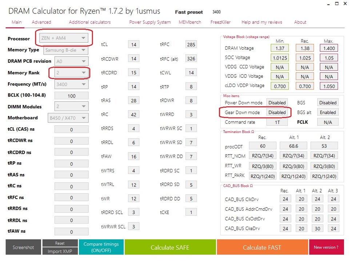This screenshot has height=261, width=351.
Task: Go to Additional calculators tab
Action: point(90,22)
